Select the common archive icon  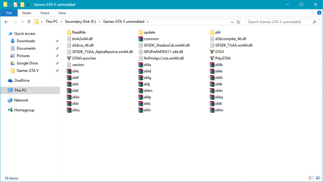[141, 39]
